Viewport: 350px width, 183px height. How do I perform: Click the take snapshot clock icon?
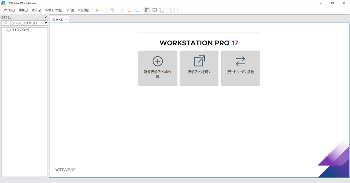(122, 10)
